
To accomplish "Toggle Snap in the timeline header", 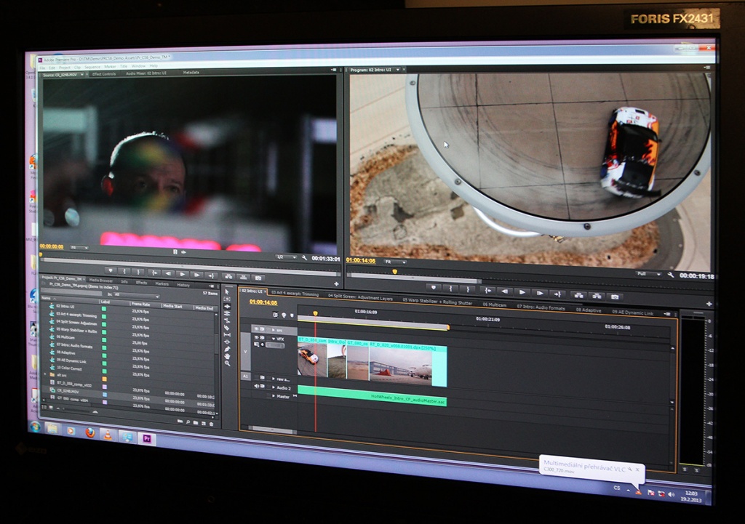I will point(275,315).
